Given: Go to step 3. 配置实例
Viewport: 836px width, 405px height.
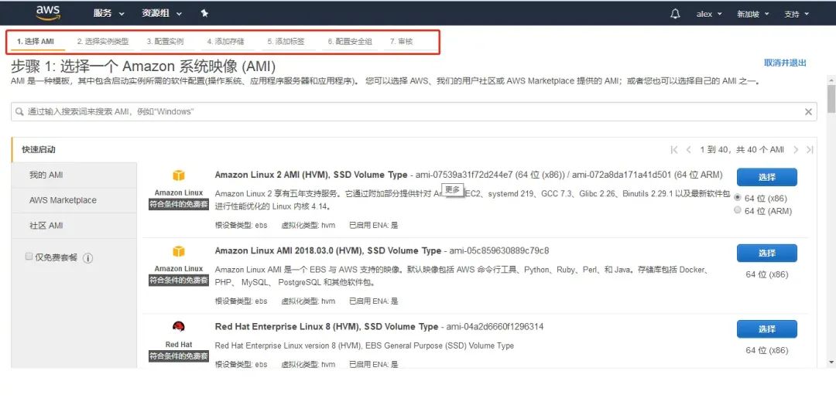Looking at the screenshot, I should click(x=166, y=42).
